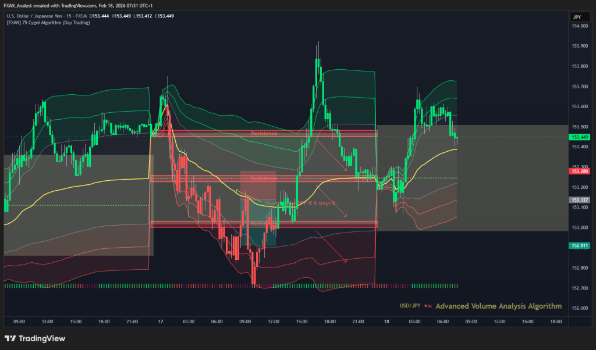
Task: Click the red 153.280 price label
Action: coord(580,171)
